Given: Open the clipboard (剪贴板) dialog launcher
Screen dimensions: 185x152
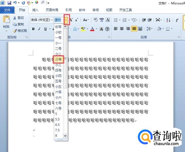Looking at the screenshot, I should tap(27, 37).
